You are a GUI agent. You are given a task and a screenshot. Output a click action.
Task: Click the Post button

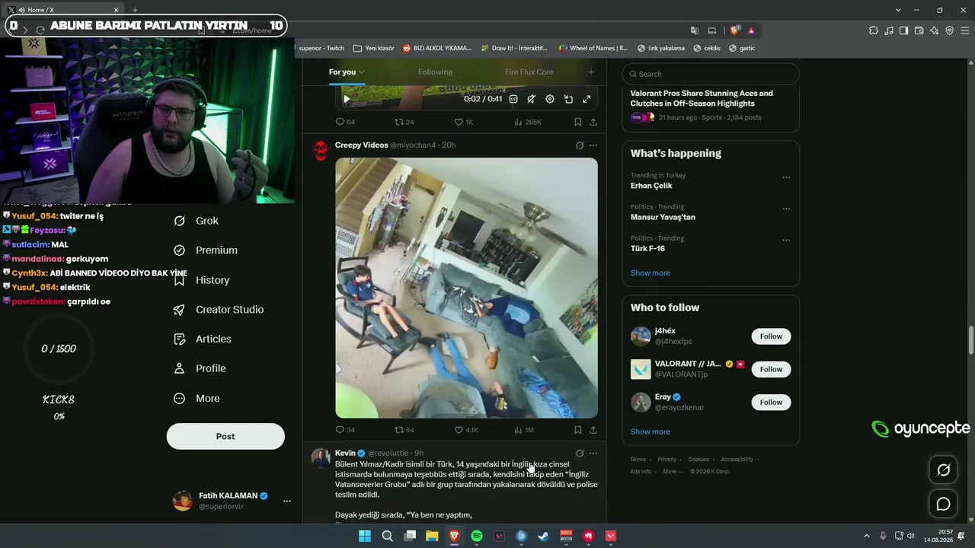point(225,436)
